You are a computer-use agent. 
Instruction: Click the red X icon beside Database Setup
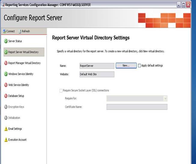(x=6, y=96)
